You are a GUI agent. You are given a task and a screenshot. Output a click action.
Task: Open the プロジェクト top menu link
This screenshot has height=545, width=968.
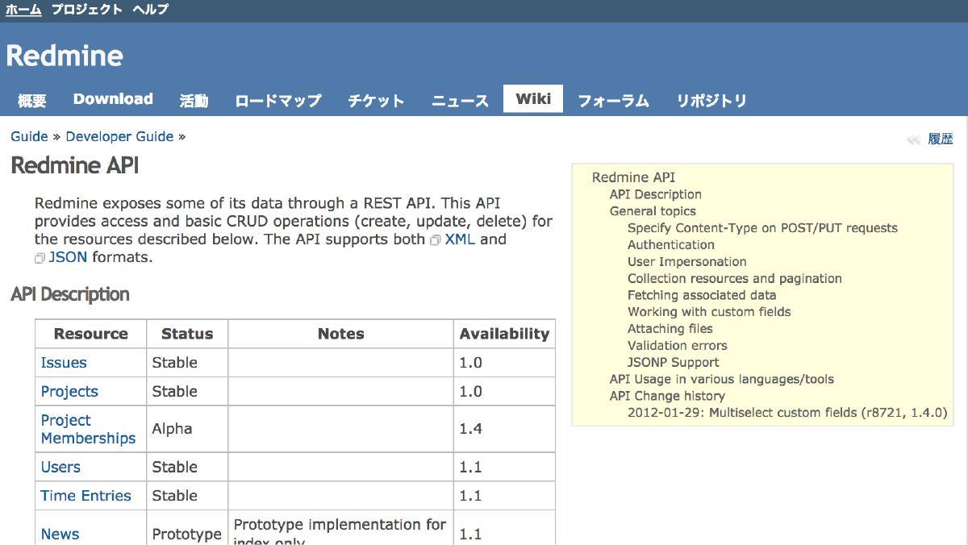87,10
